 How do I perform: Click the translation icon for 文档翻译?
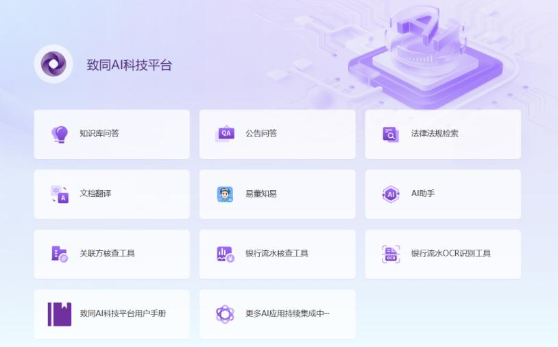60,194
